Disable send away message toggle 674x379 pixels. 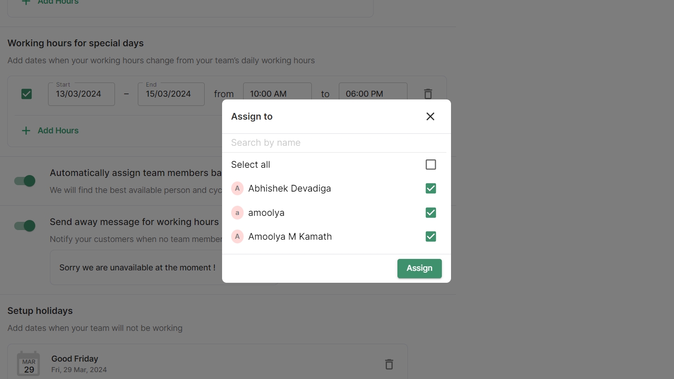25,226
